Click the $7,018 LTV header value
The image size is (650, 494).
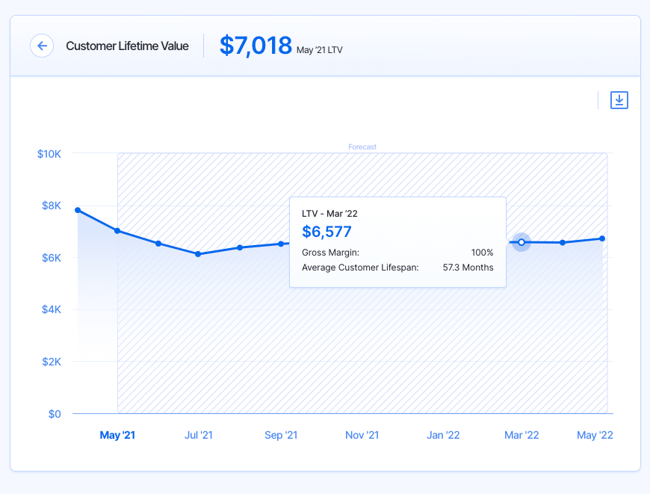(256, 46)
